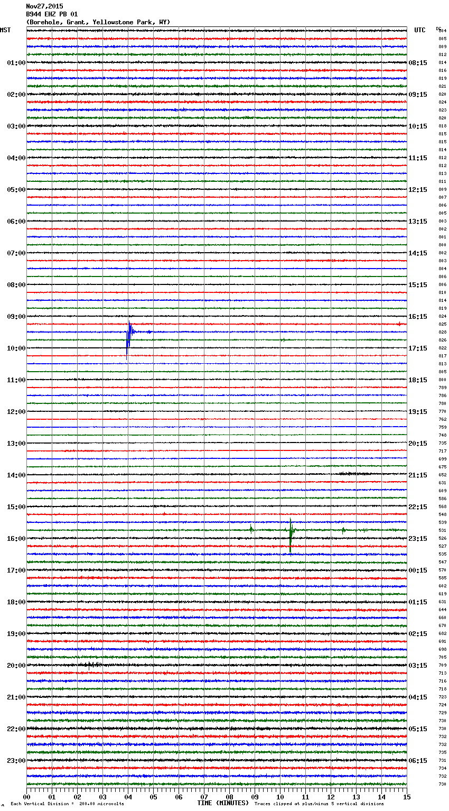The width and height of the screenshot is (449, 811).
Task: Click the 10:00 MST time label
Action: pos(16,348)
